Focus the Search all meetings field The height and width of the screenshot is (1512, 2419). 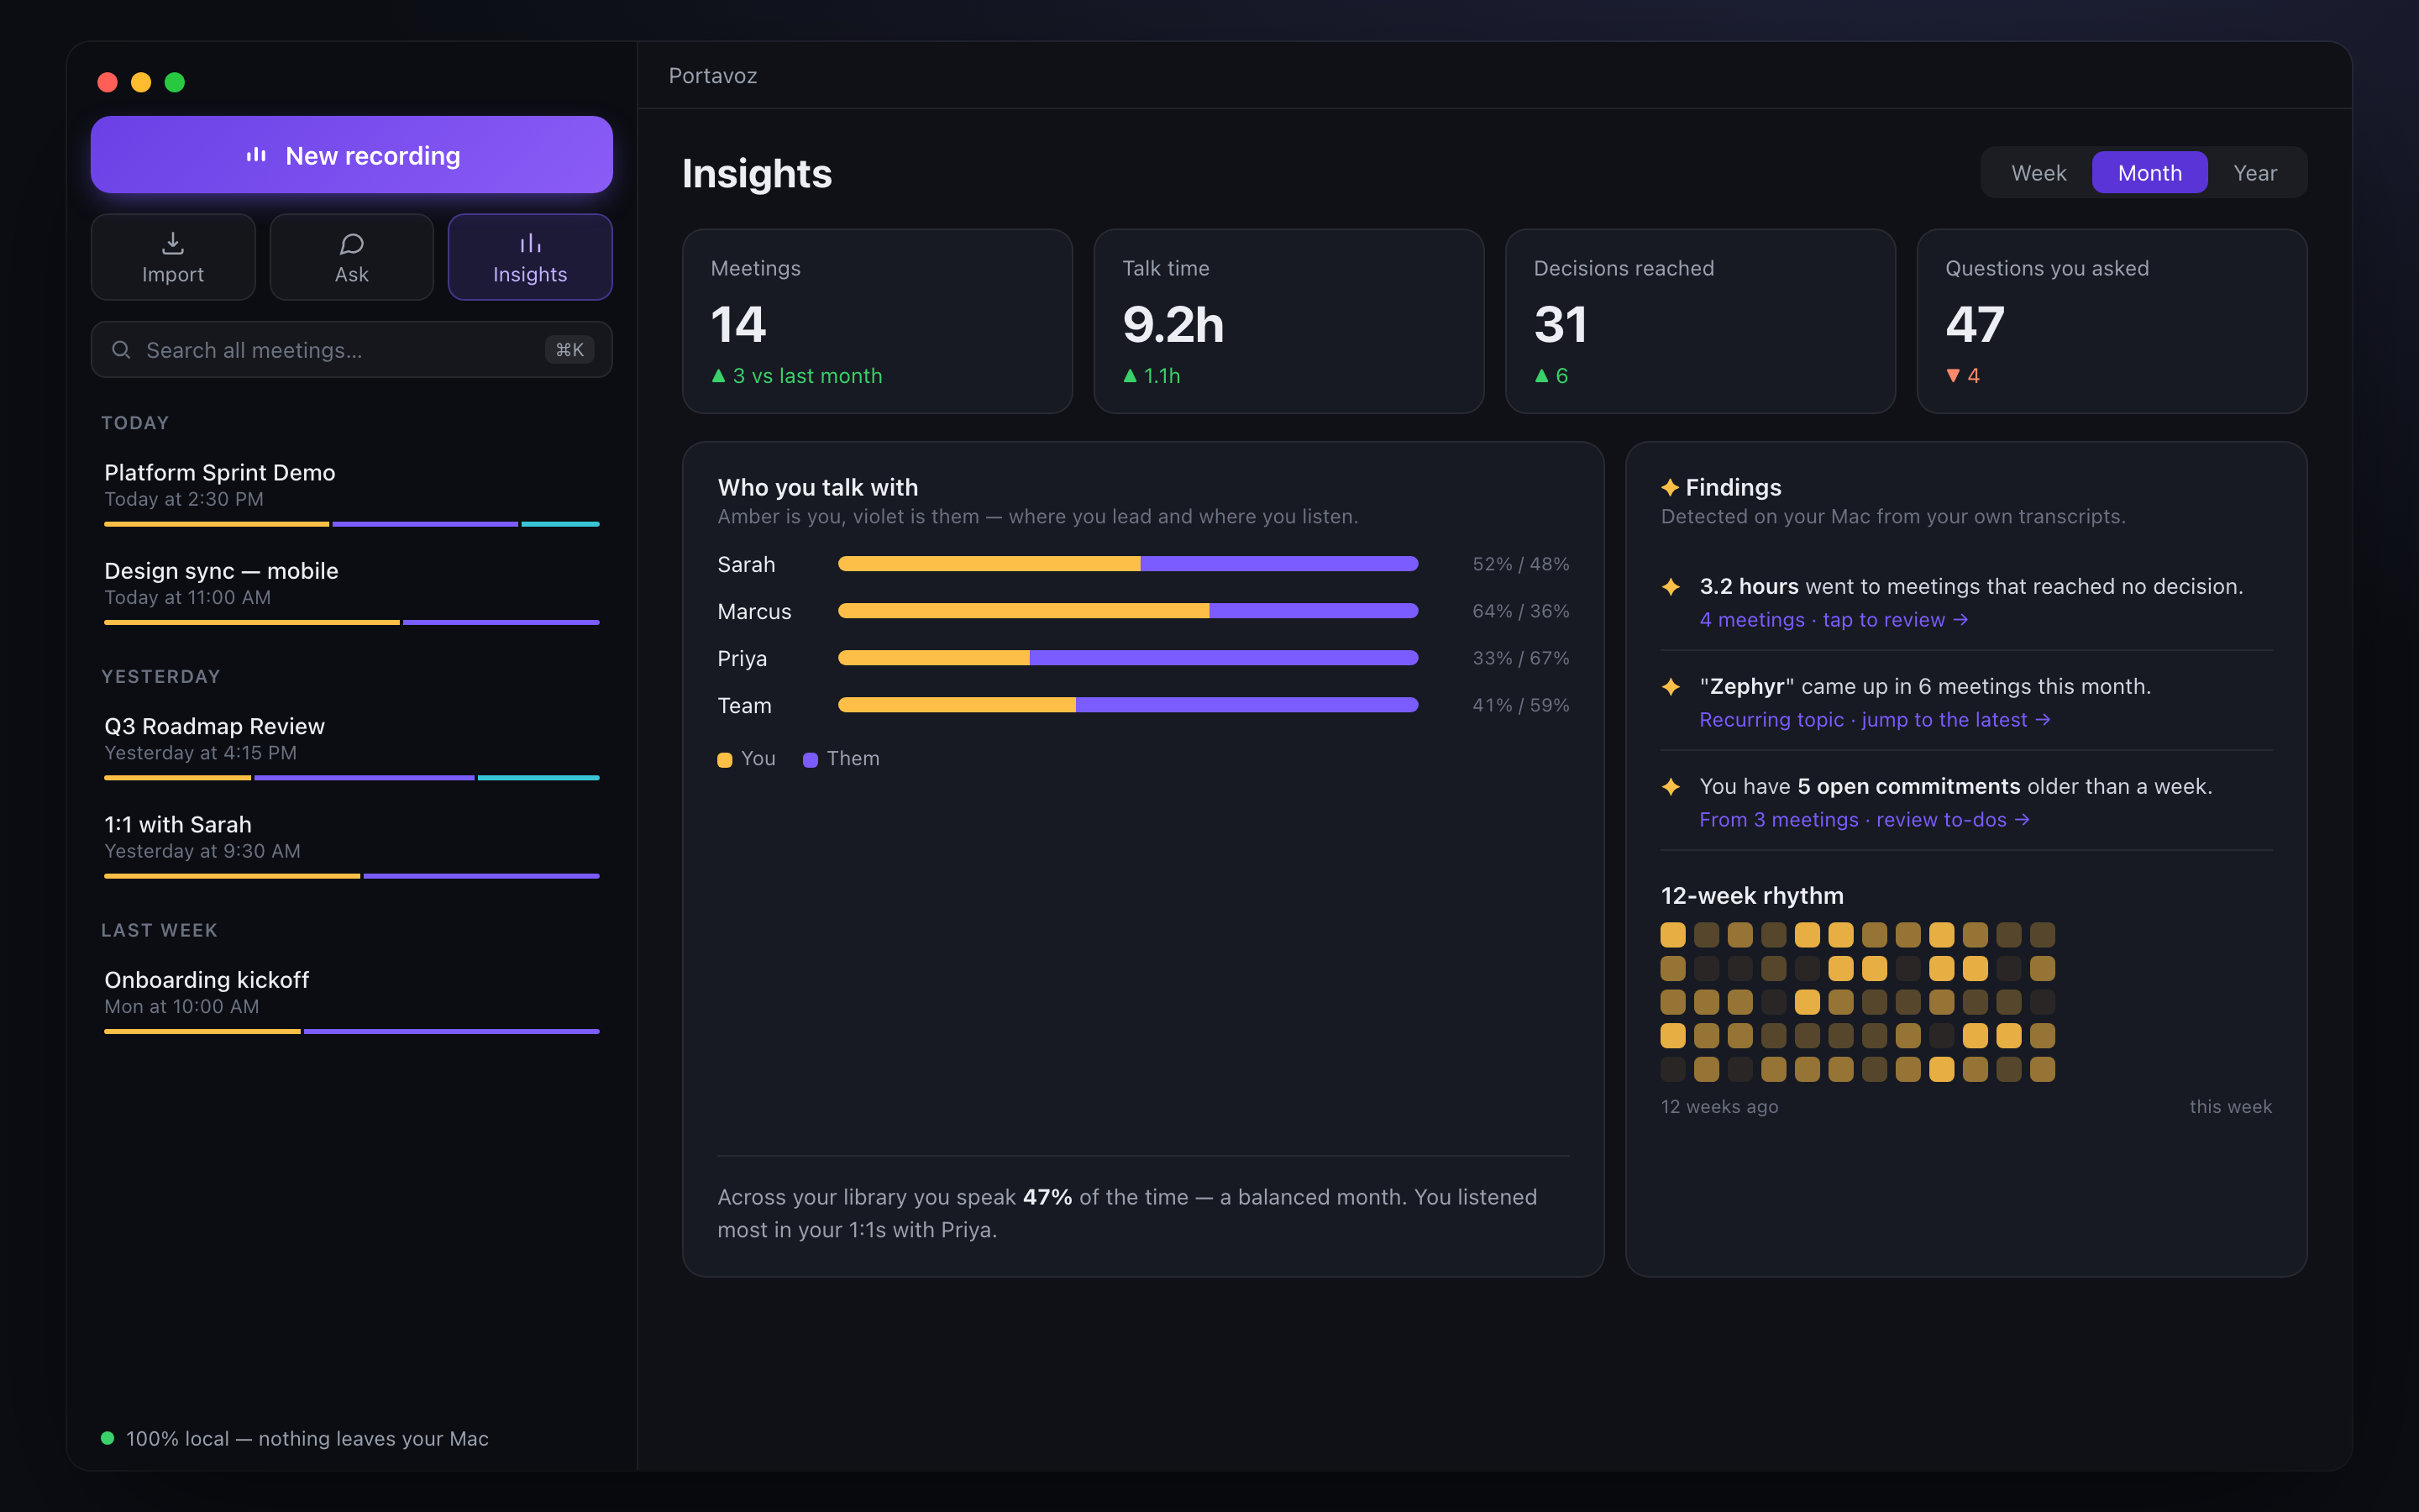(352, 350)
